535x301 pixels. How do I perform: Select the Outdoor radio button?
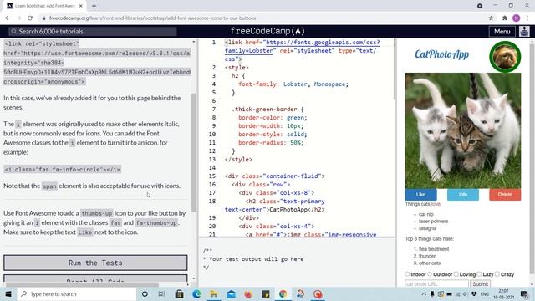[430, 274]
